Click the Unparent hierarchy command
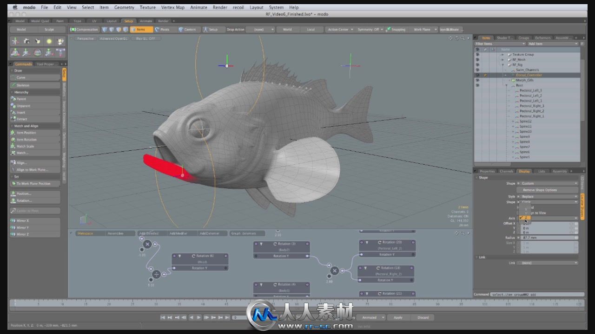The height and width of the screenshot is (334, 595). (x=35, y=106)
